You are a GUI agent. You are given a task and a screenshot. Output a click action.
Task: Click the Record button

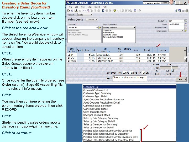pyautogui.click(x=180, y=79)
